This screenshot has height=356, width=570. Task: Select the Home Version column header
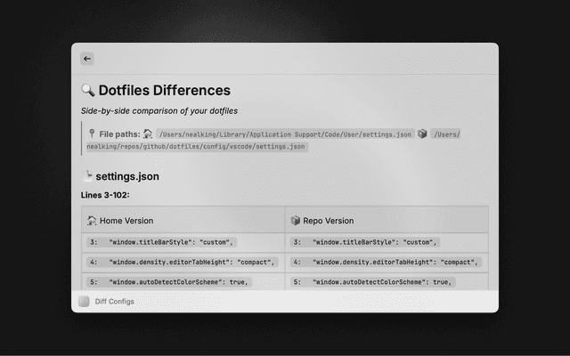click(x=126, y=221)
